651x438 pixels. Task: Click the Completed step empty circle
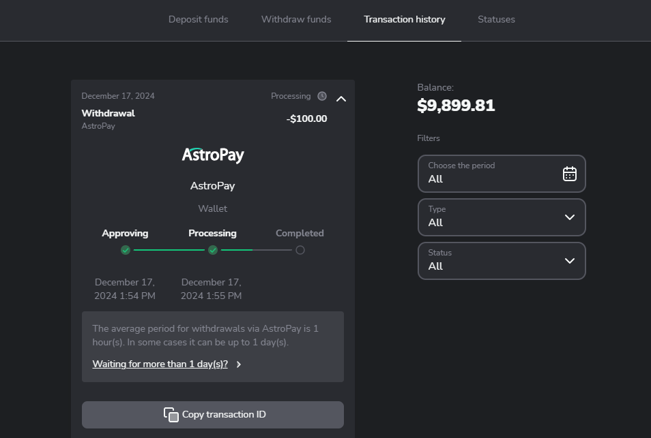pos(300,250)
